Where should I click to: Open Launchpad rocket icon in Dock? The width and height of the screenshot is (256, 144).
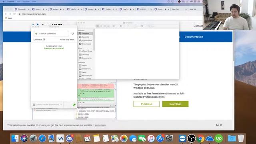click(x=33, y=138)
